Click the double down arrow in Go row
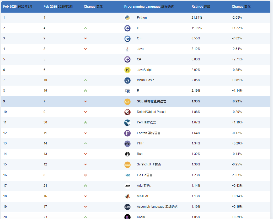This screenshot has height=219, width=273. 85,175
